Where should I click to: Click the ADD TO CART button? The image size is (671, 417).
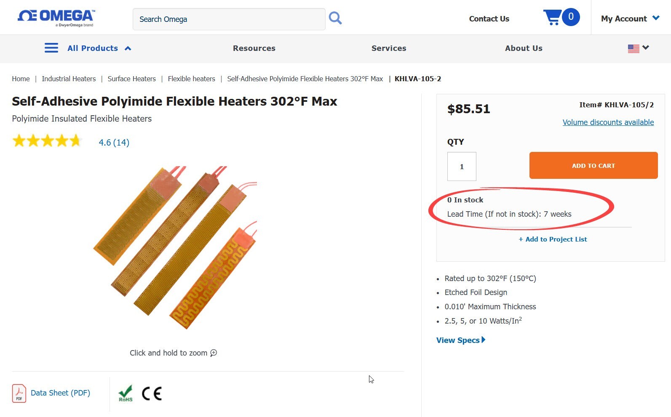point(593,165)
